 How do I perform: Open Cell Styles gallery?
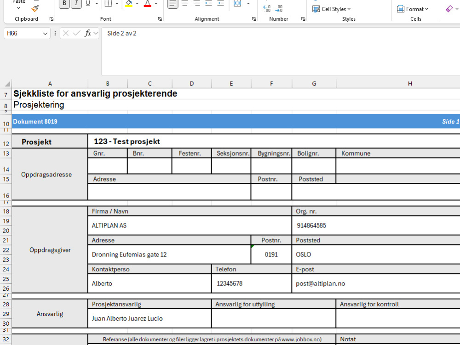point(332,9)
